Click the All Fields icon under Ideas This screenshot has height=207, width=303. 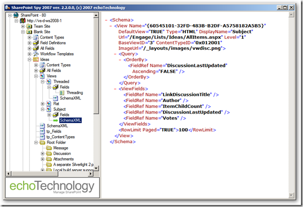tap(42, 70)
